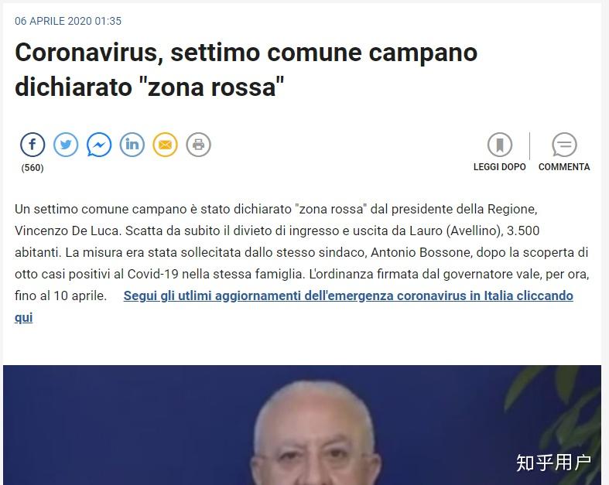This screenshot has width=609, height=485.
Task: Click the headline 'Coronavirus, settimo comune campano'
Action: coord(246,53)
